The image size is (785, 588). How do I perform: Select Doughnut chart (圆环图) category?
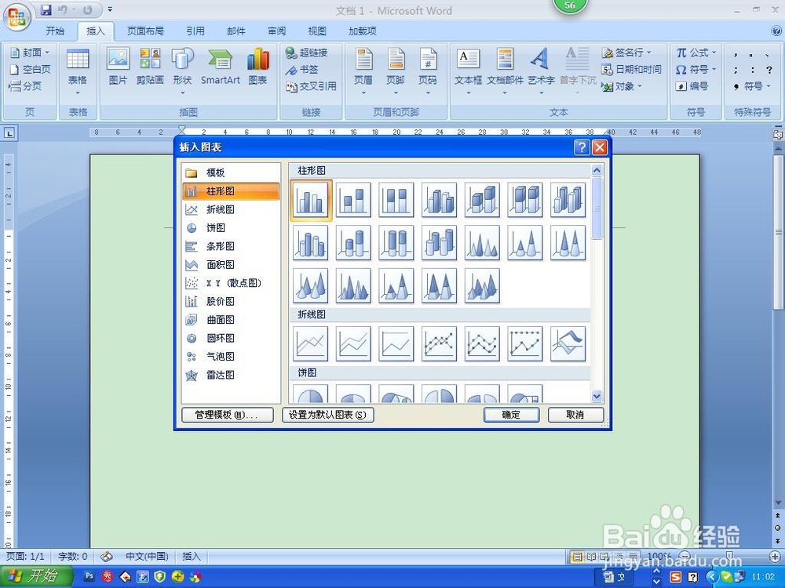(x=231, y=339)
